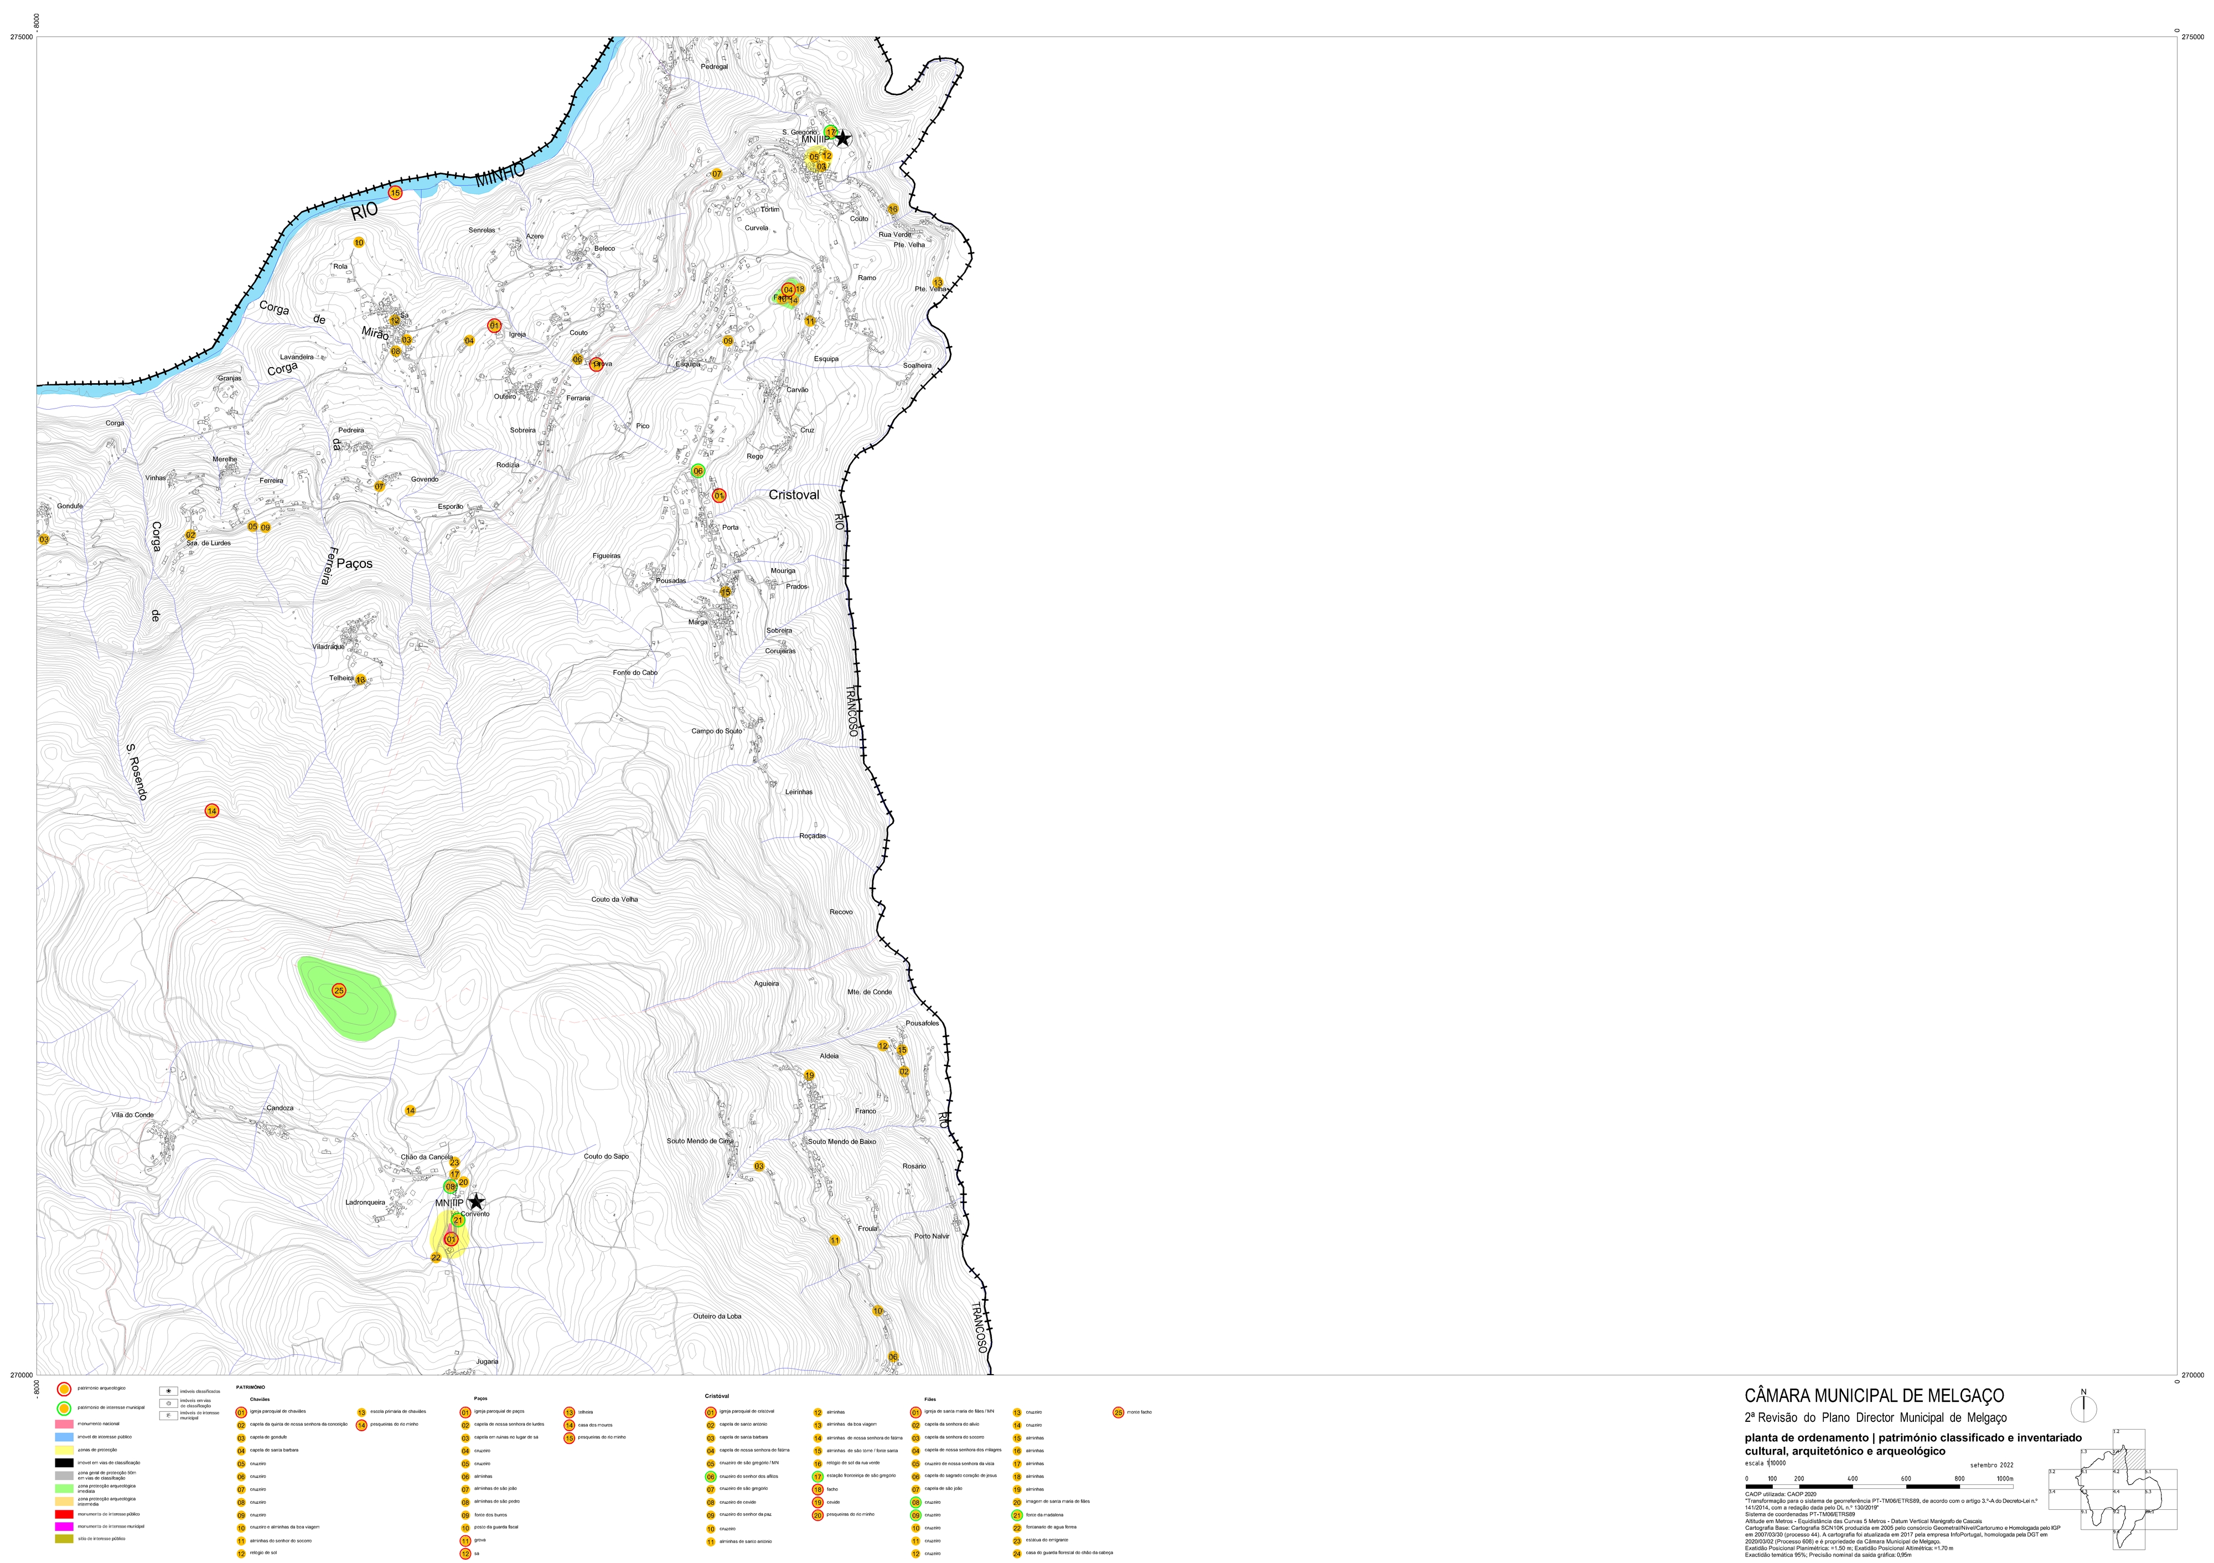Select the Fiães legend column heading
The image size is (2214, 1563).
929,1399
